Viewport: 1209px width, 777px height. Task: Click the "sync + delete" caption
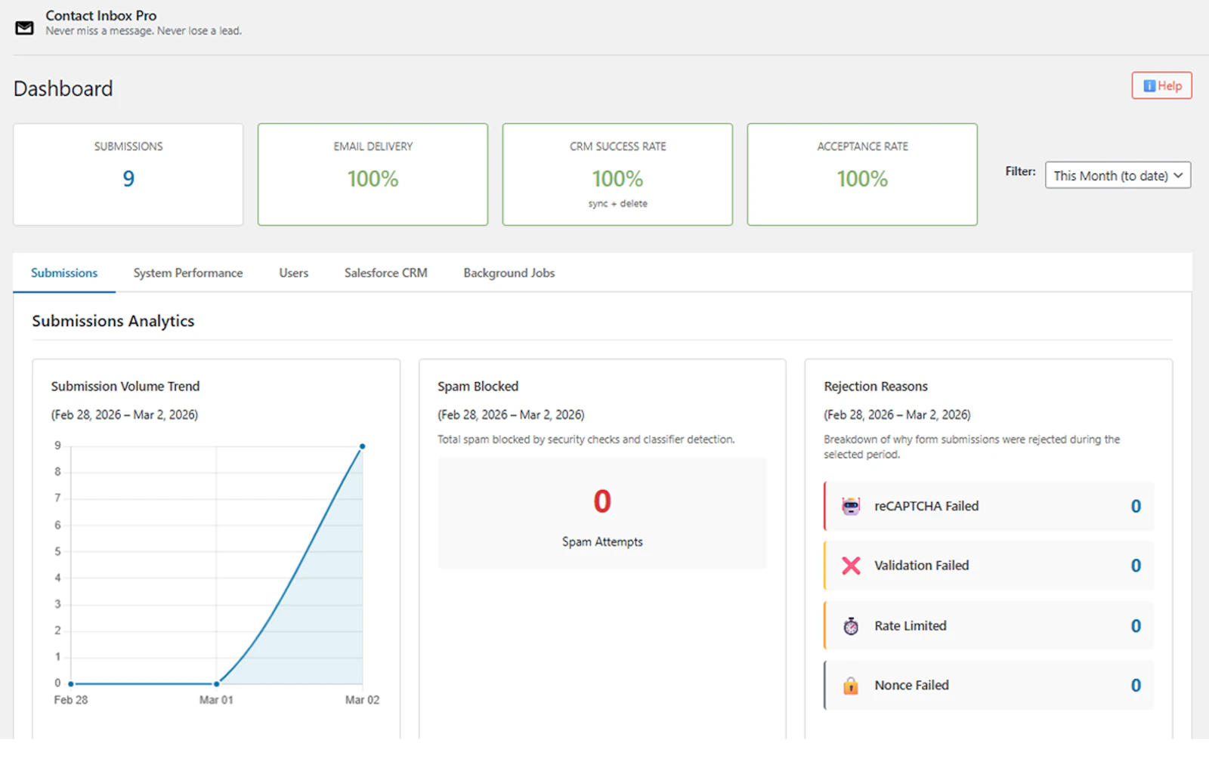point(618,204)
